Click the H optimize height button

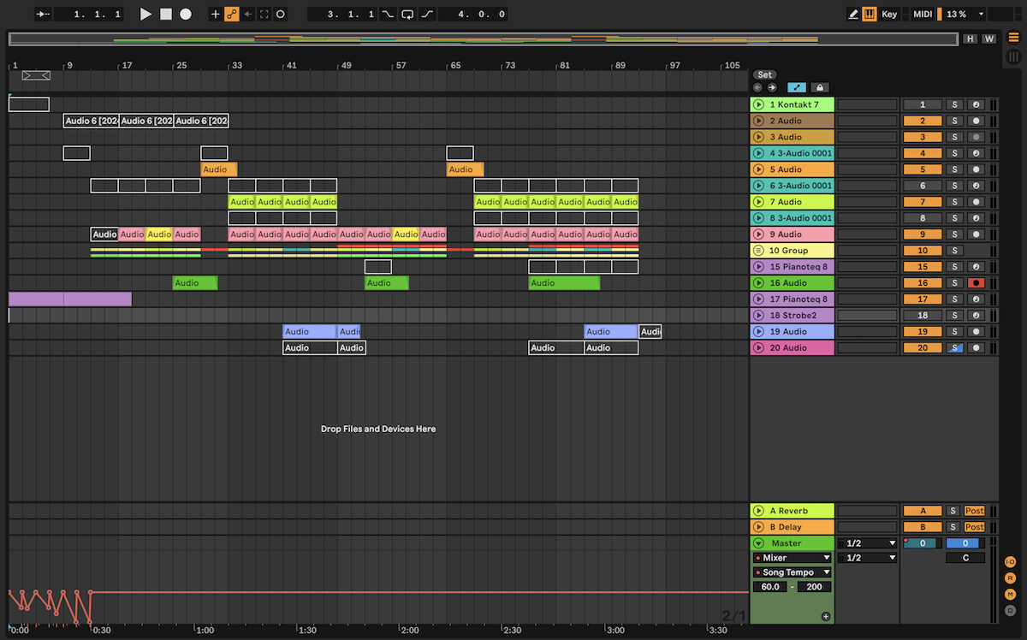[970, 39]
